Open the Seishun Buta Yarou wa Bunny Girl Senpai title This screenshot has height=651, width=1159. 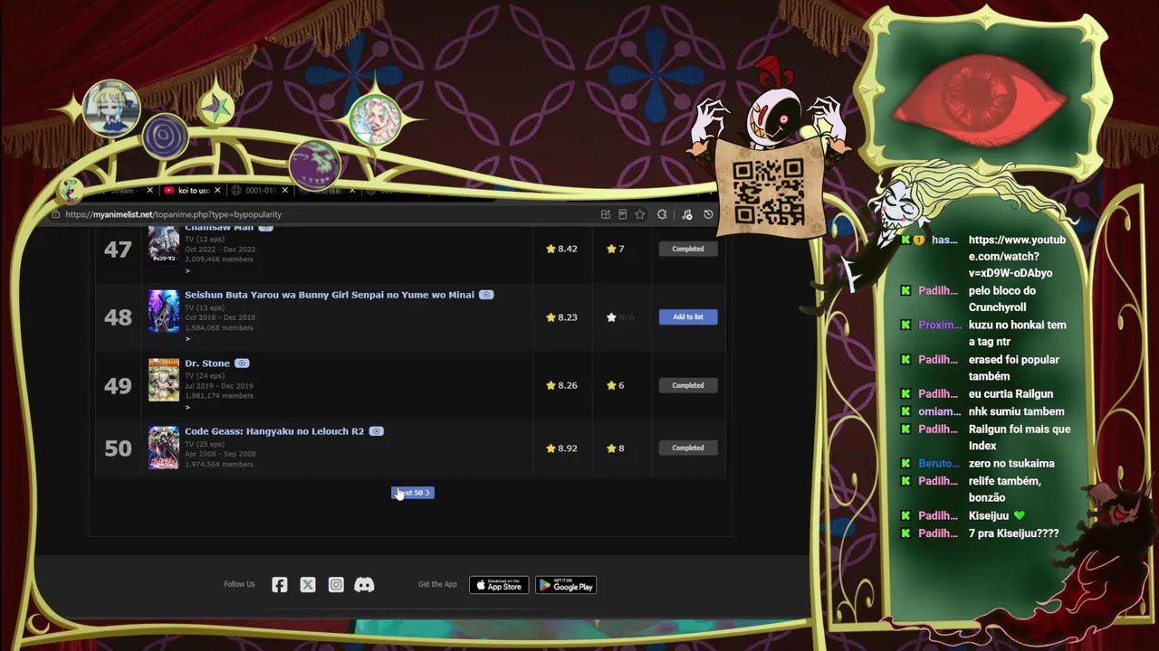click(x=330, y=295)
